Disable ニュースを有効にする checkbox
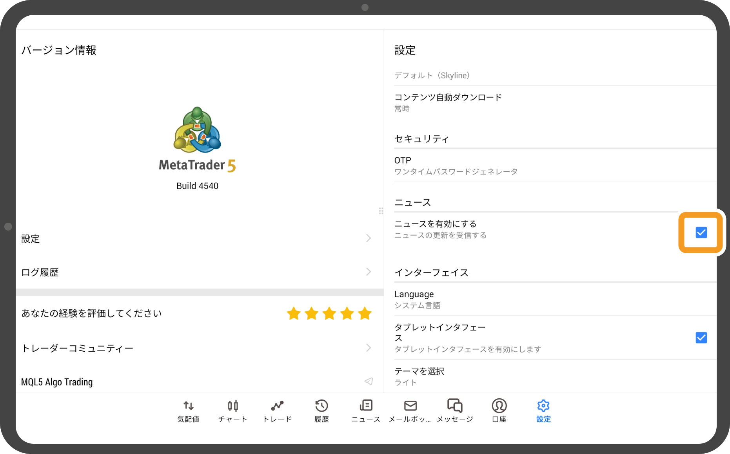 pos(701,232)
